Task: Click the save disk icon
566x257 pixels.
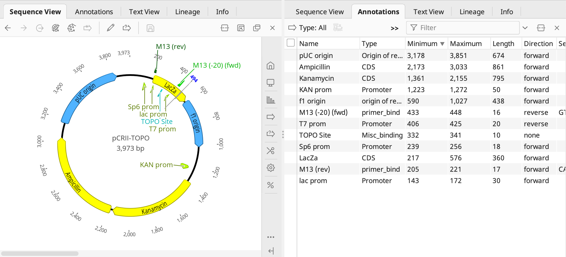Action: coord(150,28)
